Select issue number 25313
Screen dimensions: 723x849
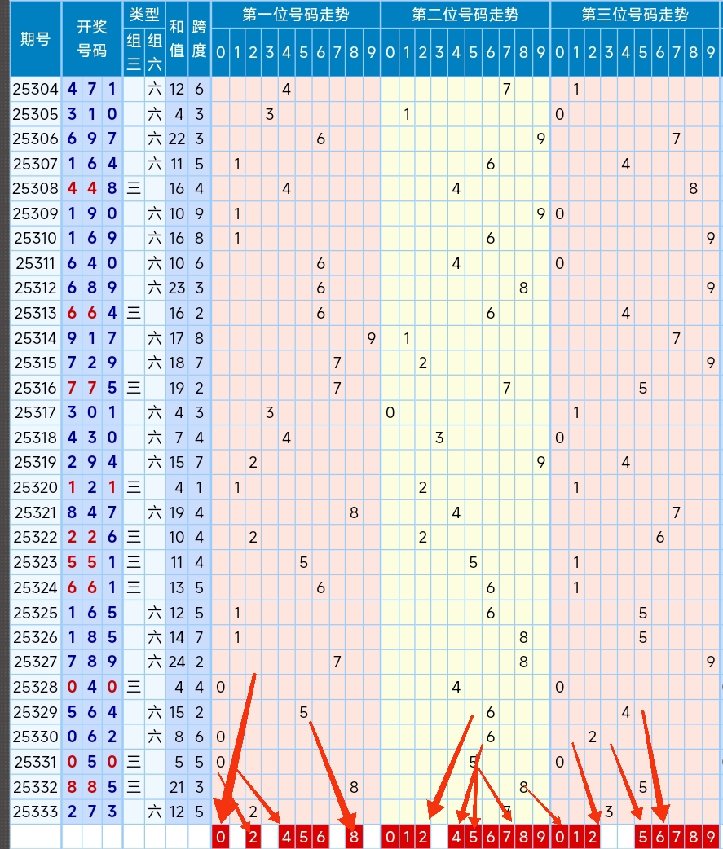[x=36, y=313]
